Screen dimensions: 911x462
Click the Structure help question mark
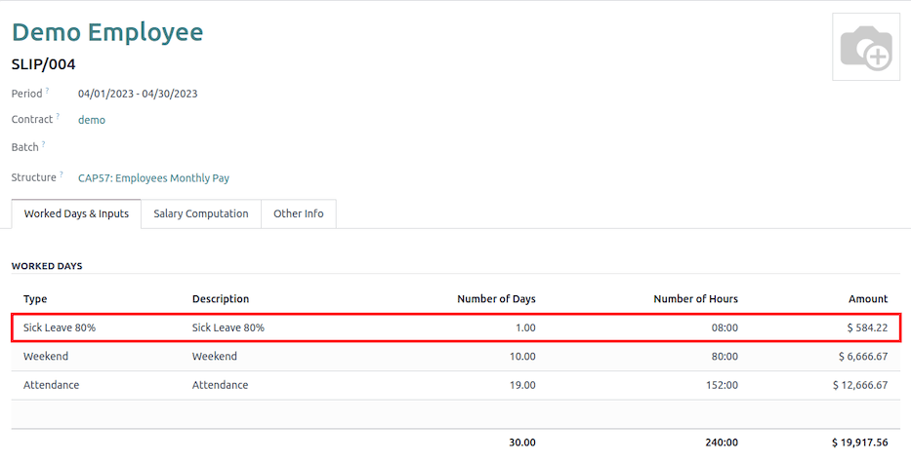tap(61, 174)
